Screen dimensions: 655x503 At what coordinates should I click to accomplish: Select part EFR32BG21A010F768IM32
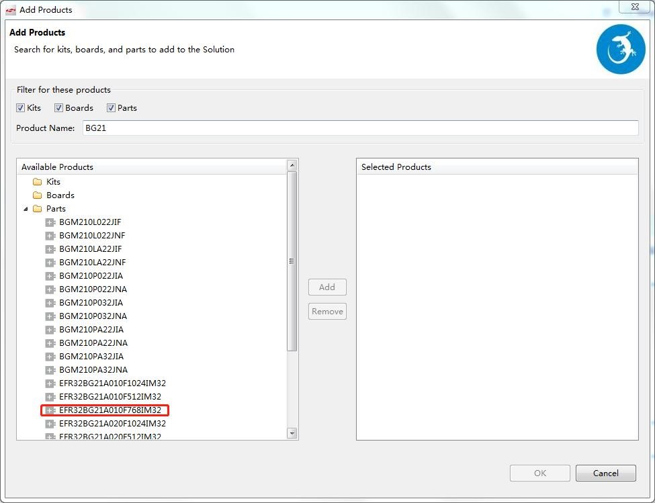coord(110,410)
